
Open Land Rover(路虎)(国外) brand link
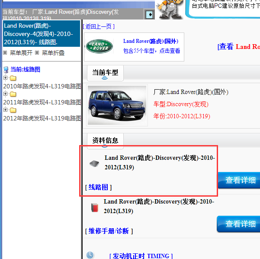(151, 41)
